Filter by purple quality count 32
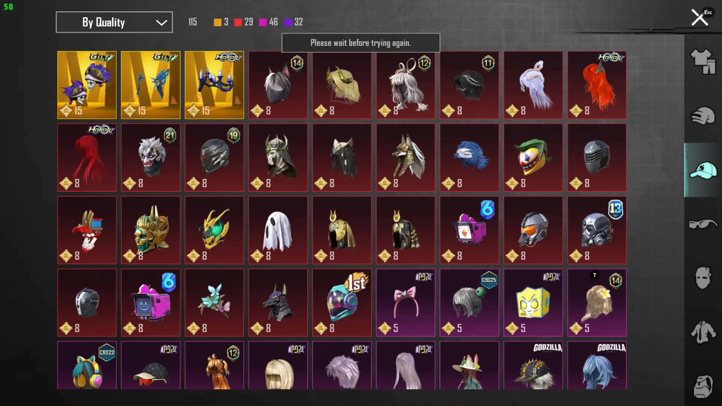The width and height of the screenshot is (722, 406). pyautogui.click(x=294, y=22)
